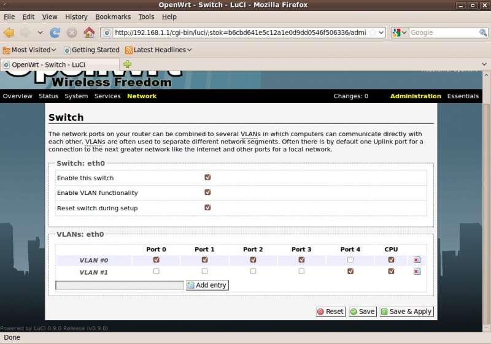This screenshot has height=344, width=491.
Task: Check Port 2 for VLAN #1
Action: [x=253, y=271]
